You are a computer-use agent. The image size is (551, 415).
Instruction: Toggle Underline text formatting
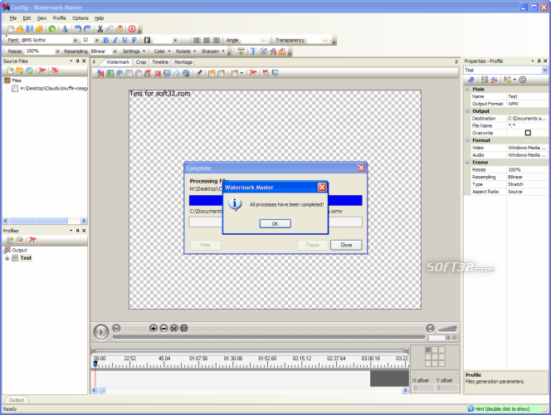(124, 40)
